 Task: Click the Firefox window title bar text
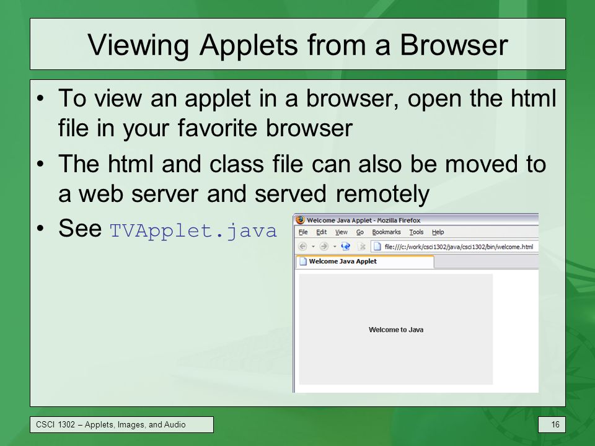[x=364, y=220]
